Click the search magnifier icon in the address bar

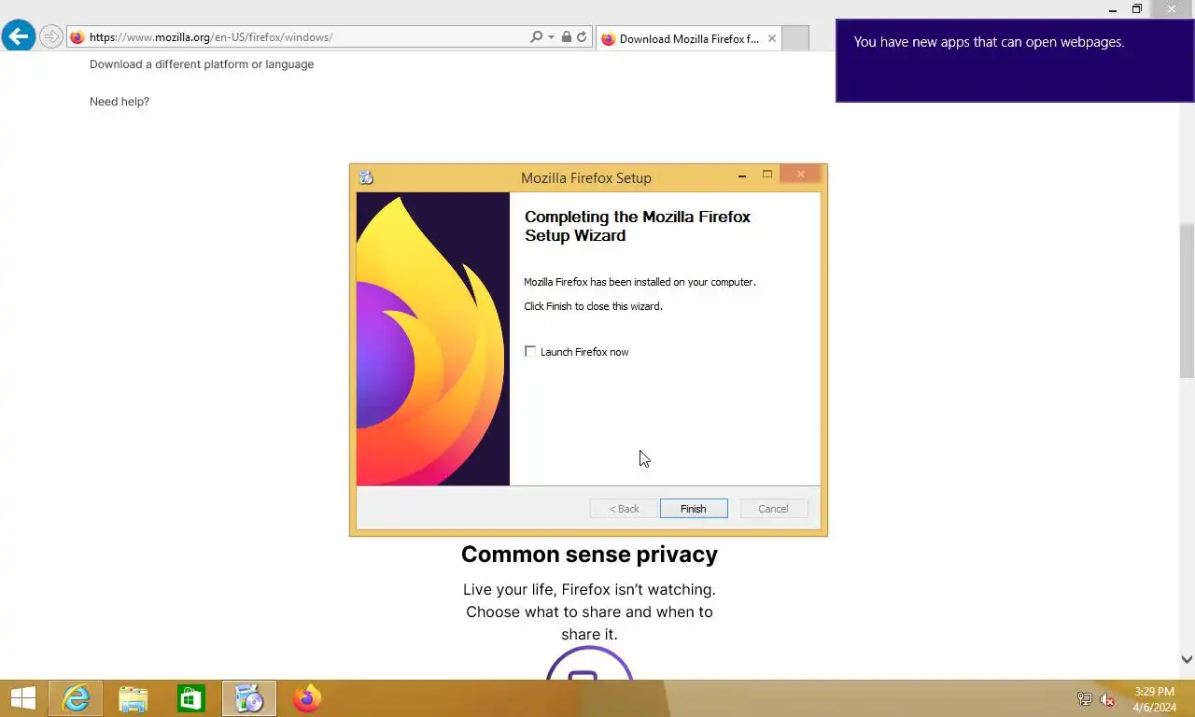point(536,37)
